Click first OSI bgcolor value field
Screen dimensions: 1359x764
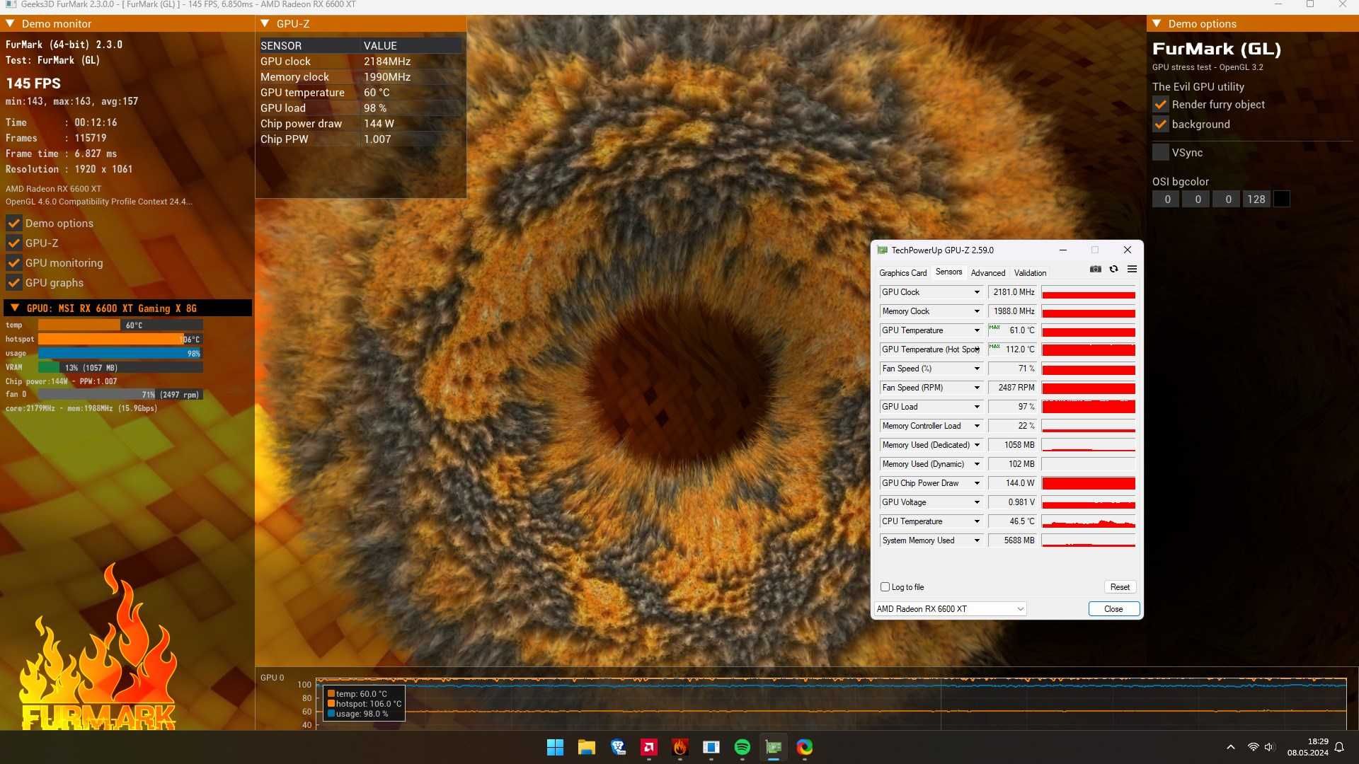click(x=1167, y=199)
